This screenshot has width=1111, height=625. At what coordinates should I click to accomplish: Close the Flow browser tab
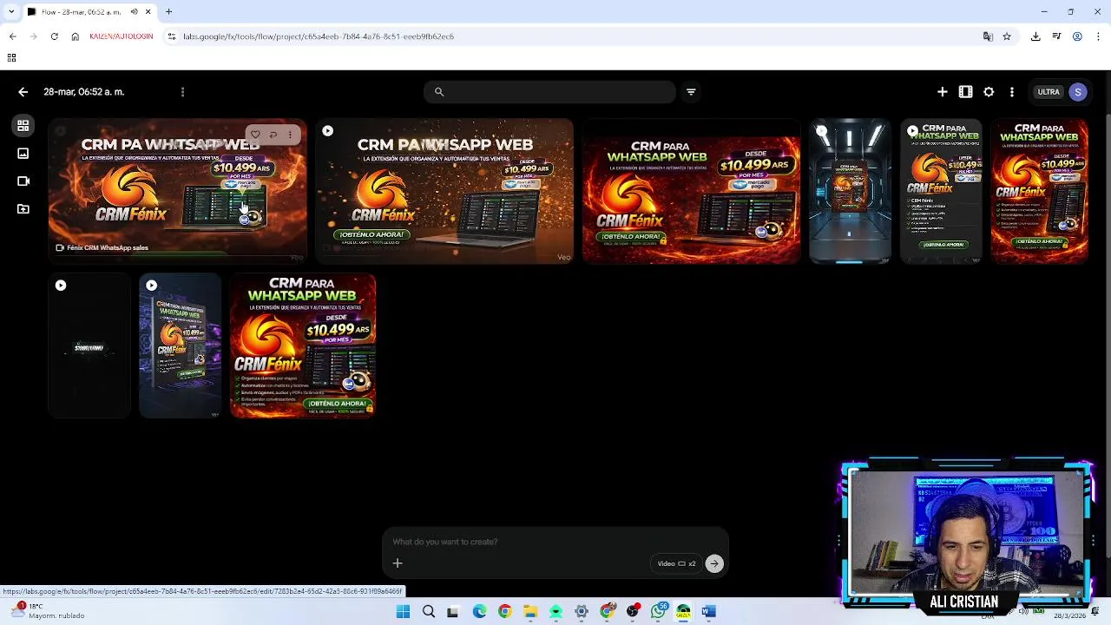point(148,11)
